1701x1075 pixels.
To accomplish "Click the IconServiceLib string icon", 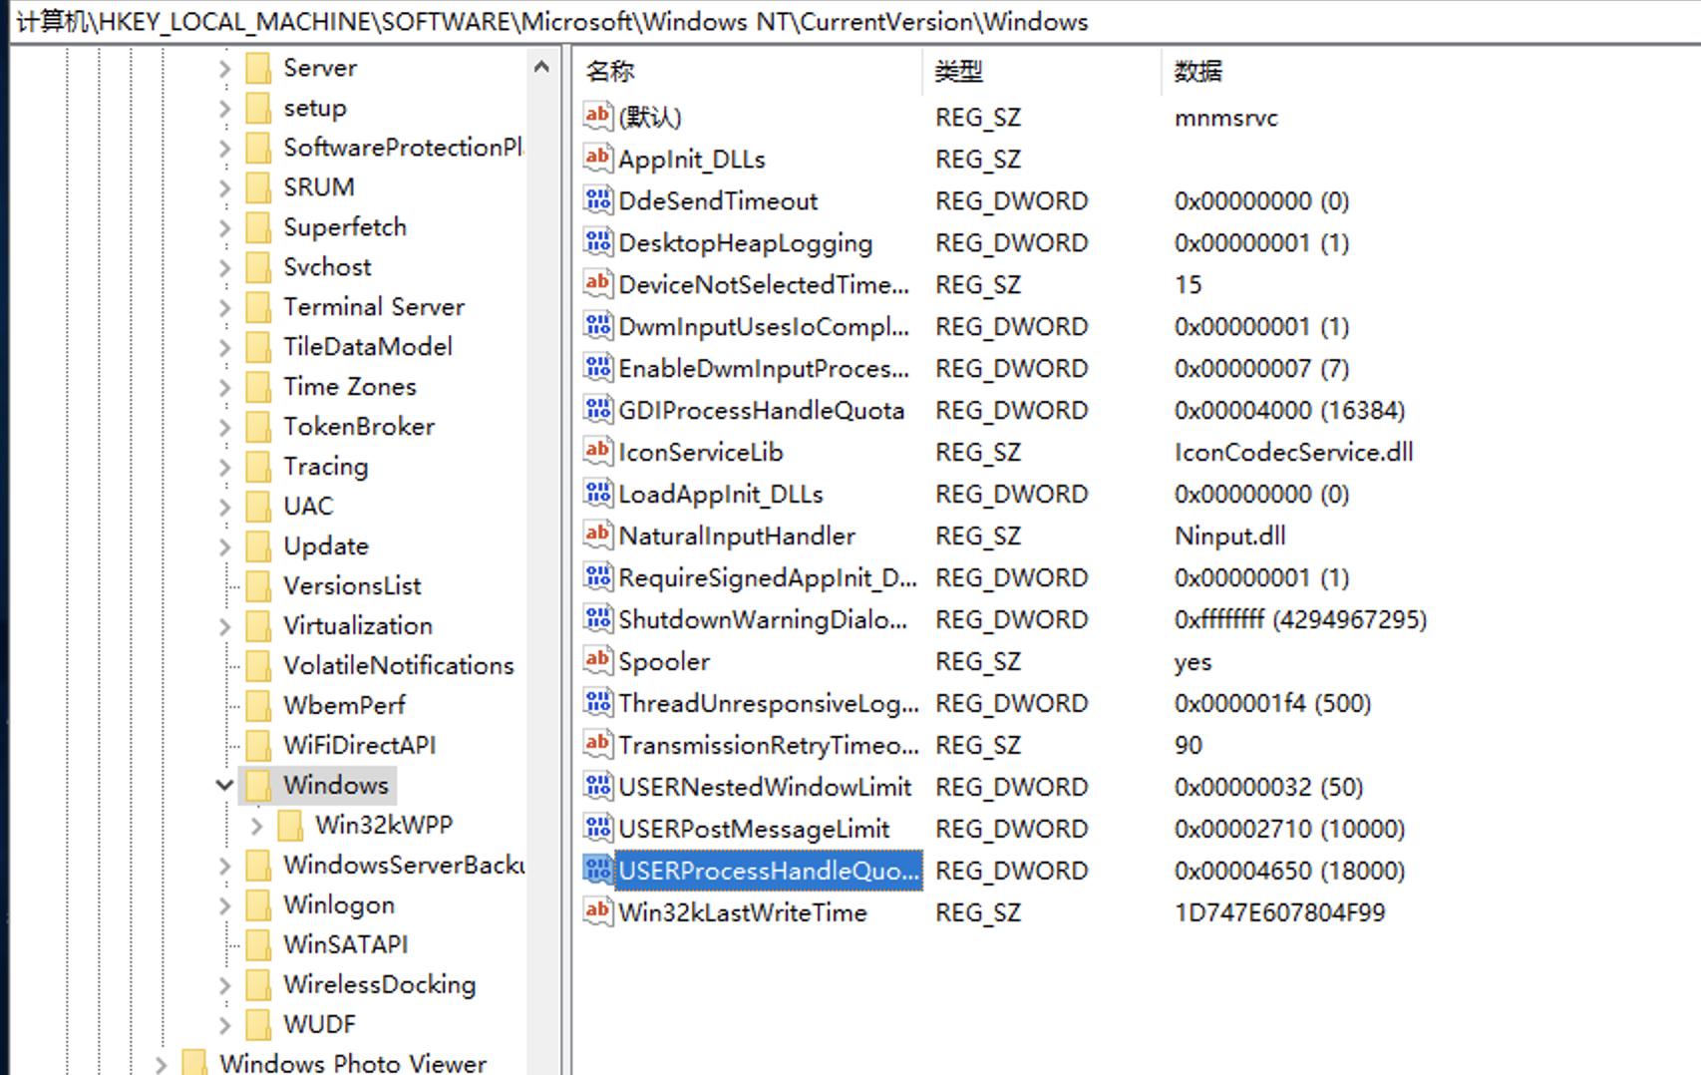I will (597, 451).
